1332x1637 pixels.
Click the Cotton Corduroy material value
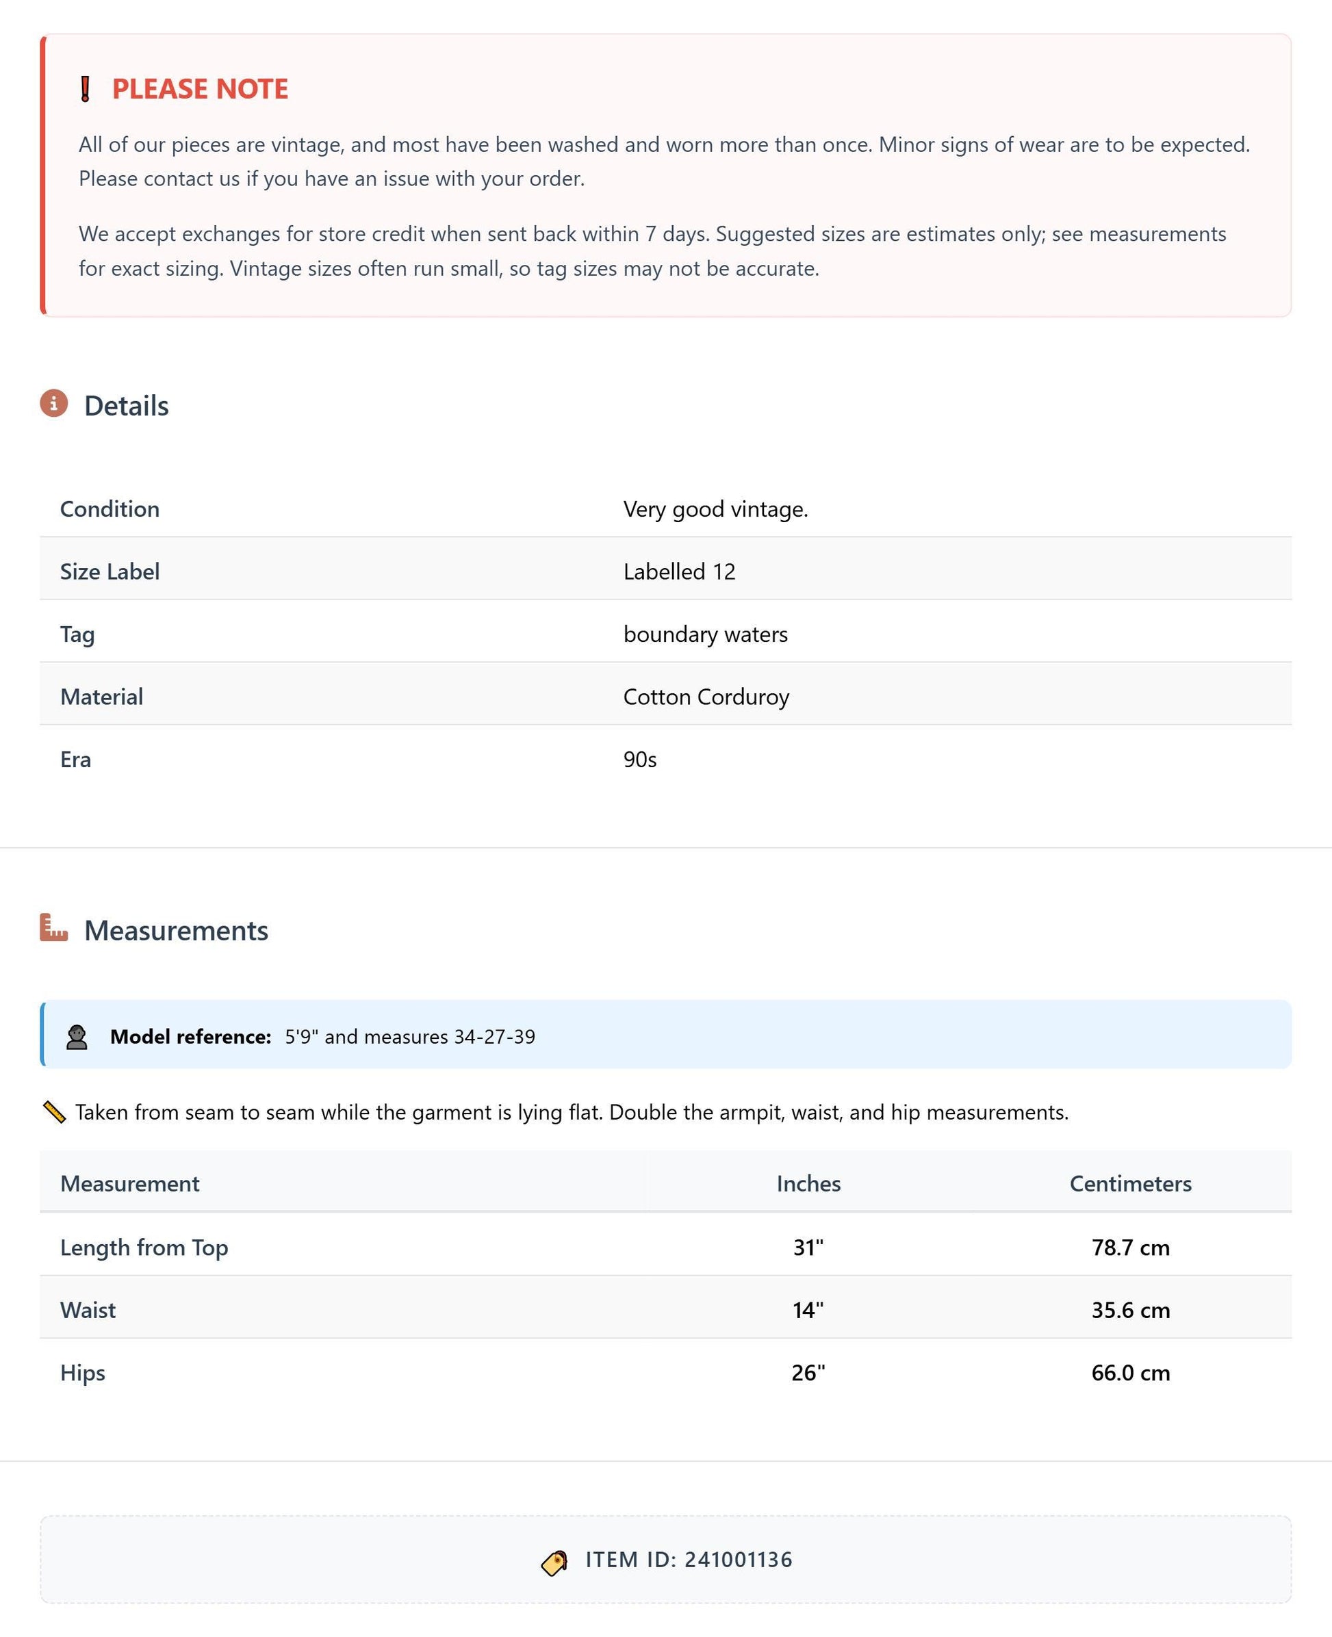click(x=706, y=697)
